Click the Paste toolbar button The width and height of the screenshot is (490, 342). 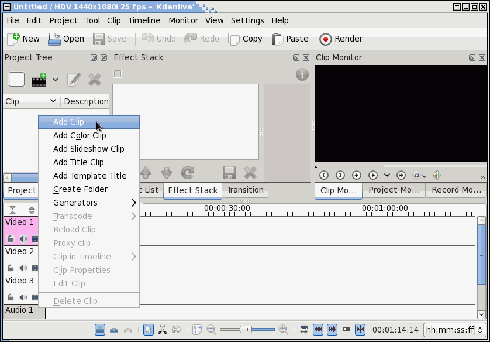[290, 39]
